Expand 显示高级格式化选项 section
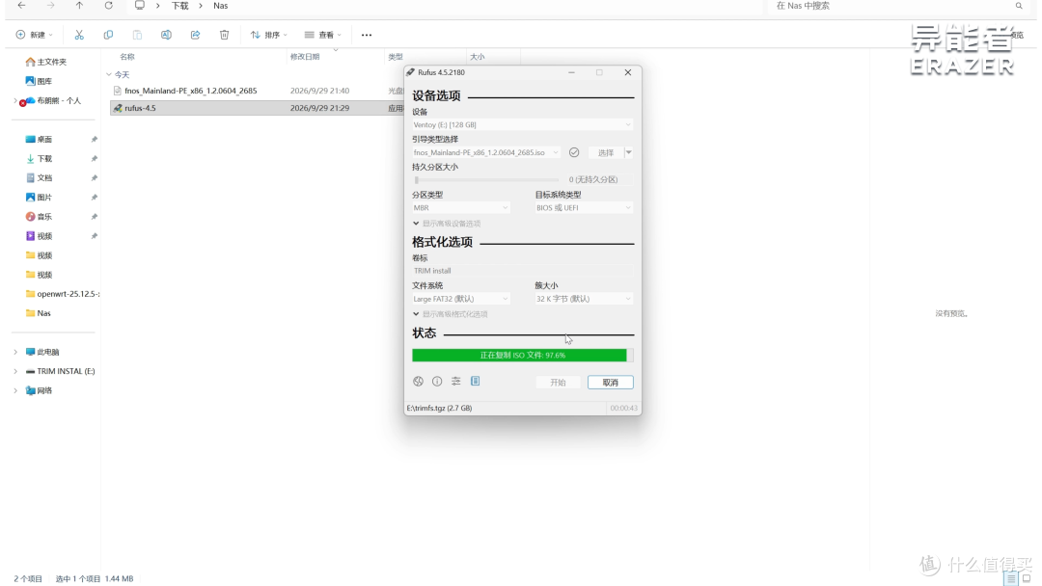 pyautogui.click(x=450, y=314)
